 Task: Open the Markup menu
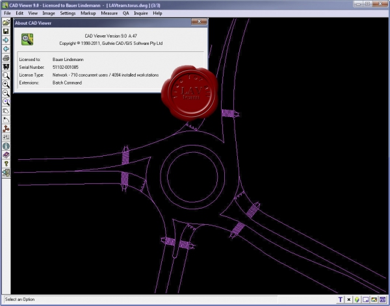tap(88, 13)
